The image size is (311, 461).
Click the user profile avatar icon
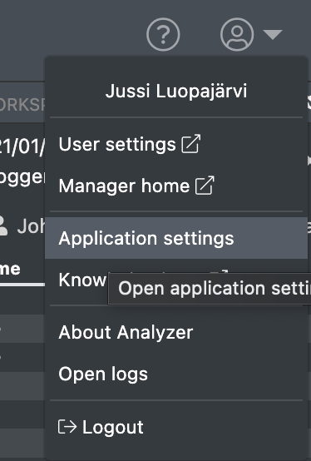[x=237, y=34]
